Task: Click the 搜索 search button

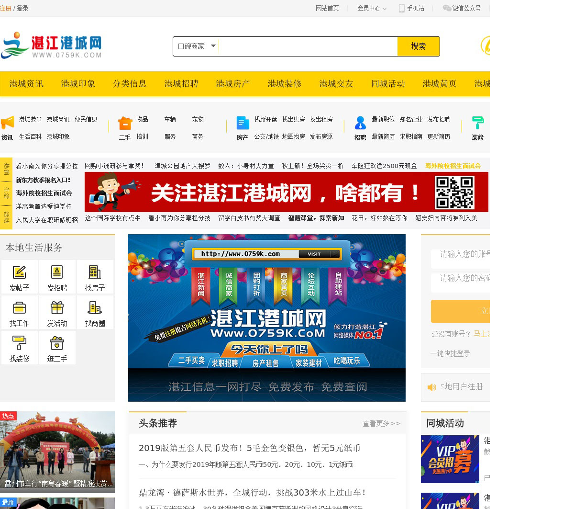Action: 418,46
